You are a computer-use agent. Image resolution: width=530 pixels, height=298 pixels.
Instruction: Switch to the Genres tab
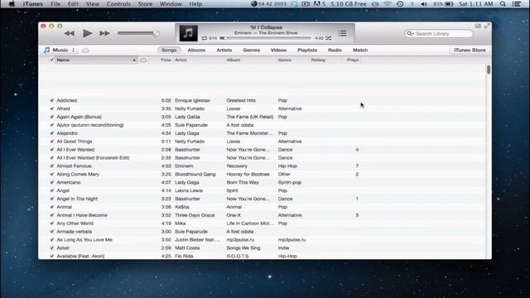pyautogui.click(x=252, y=50)
